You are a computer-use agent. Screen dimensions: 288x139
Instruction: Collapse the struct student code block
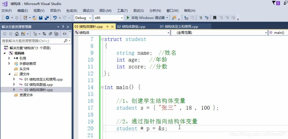tap(102, 39)
